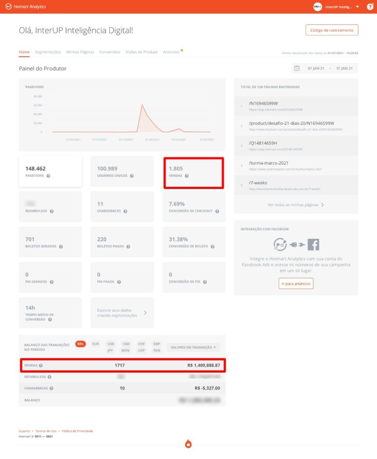Image resolution: width=377 pixels, height=459 pixels.
Task: Go to the Home tab
Action: [24, 52]
